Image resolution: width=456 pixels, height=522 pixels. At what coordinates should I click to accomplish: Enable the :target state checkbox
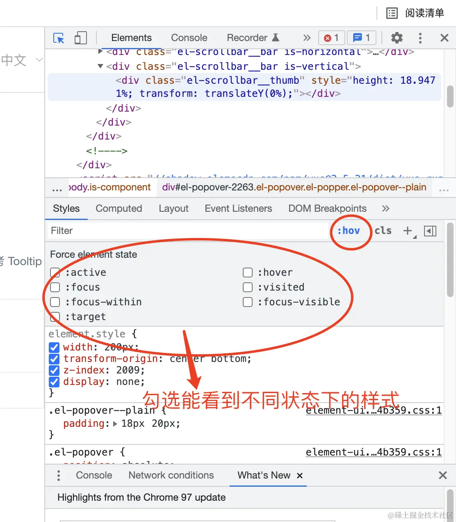tap(55, 317)
